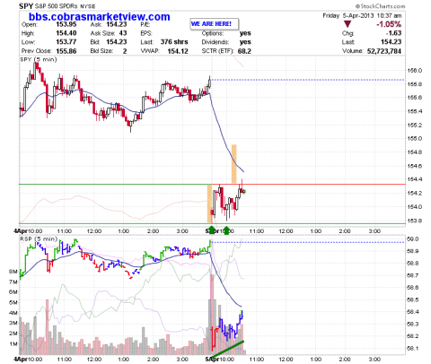Select the Low value 153.77
The height and width of the screenshot is (364, 431).
(66, 42)
